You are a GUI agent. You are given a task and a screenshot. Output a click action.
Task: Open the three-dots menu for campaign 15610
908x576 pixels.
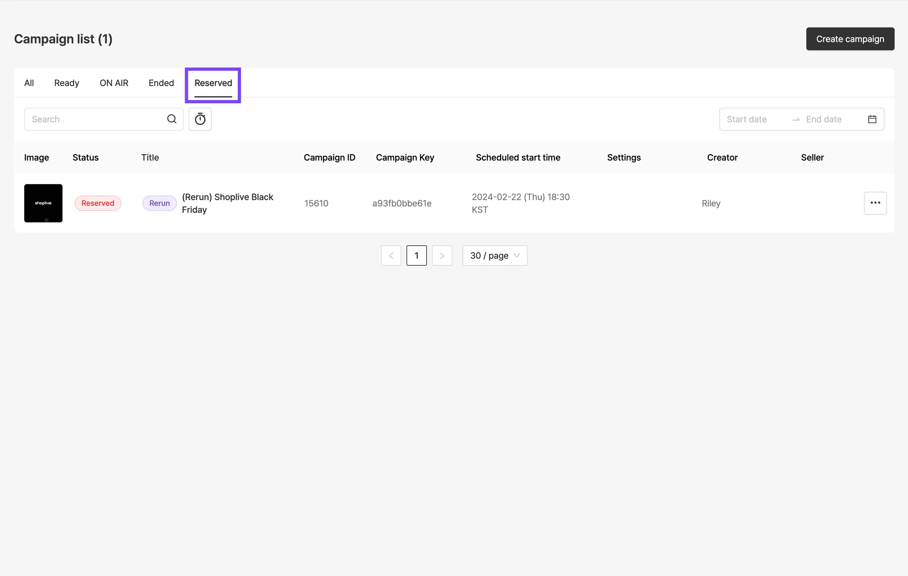point(875,203)
